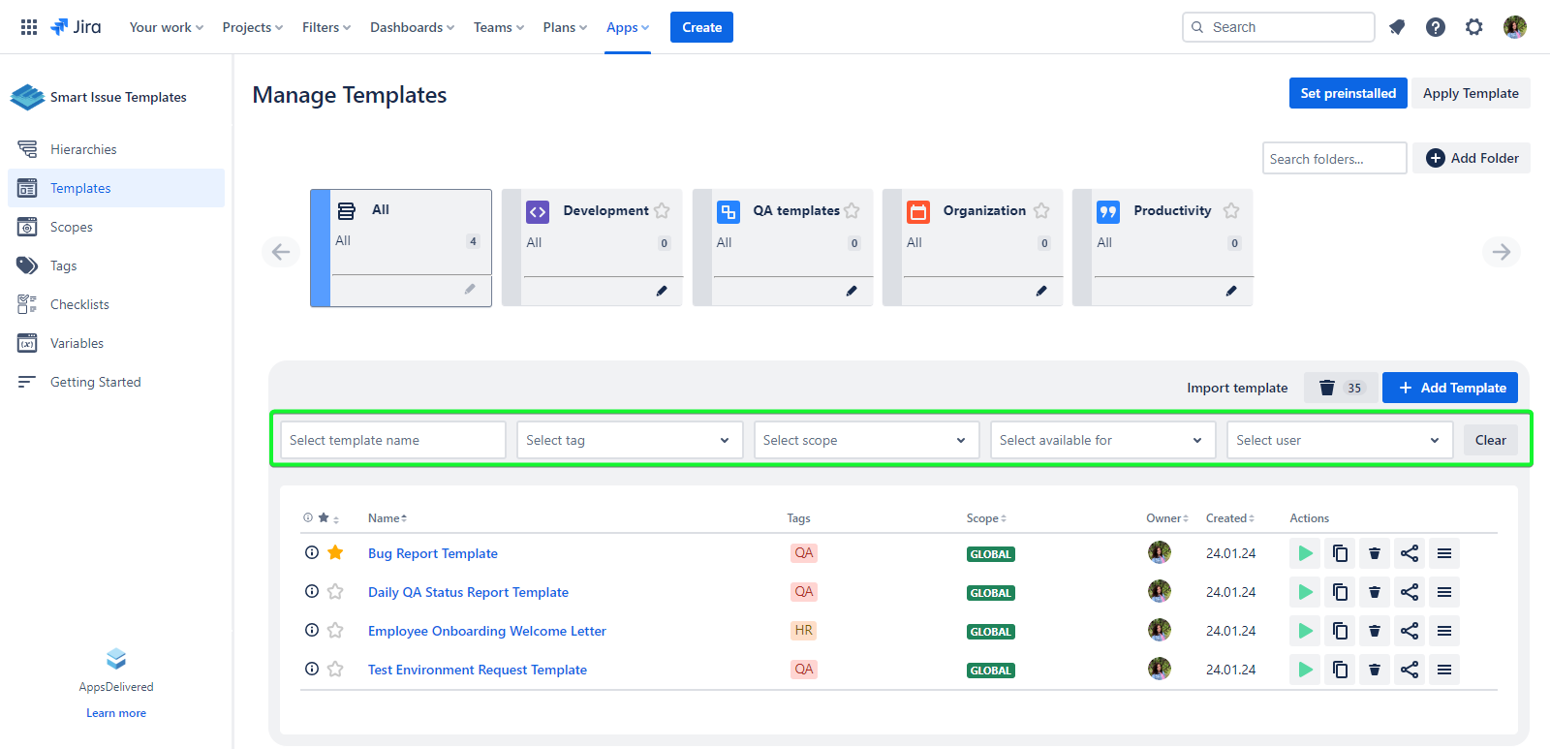Viewport: 1550px width, 749px height.
Task: Show info for Daily QA Status Report Template
Action: pos(312,592)
